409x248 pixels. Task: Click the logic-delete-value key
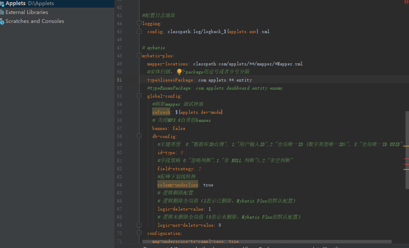pyautogui.click(x=180, y=209)
